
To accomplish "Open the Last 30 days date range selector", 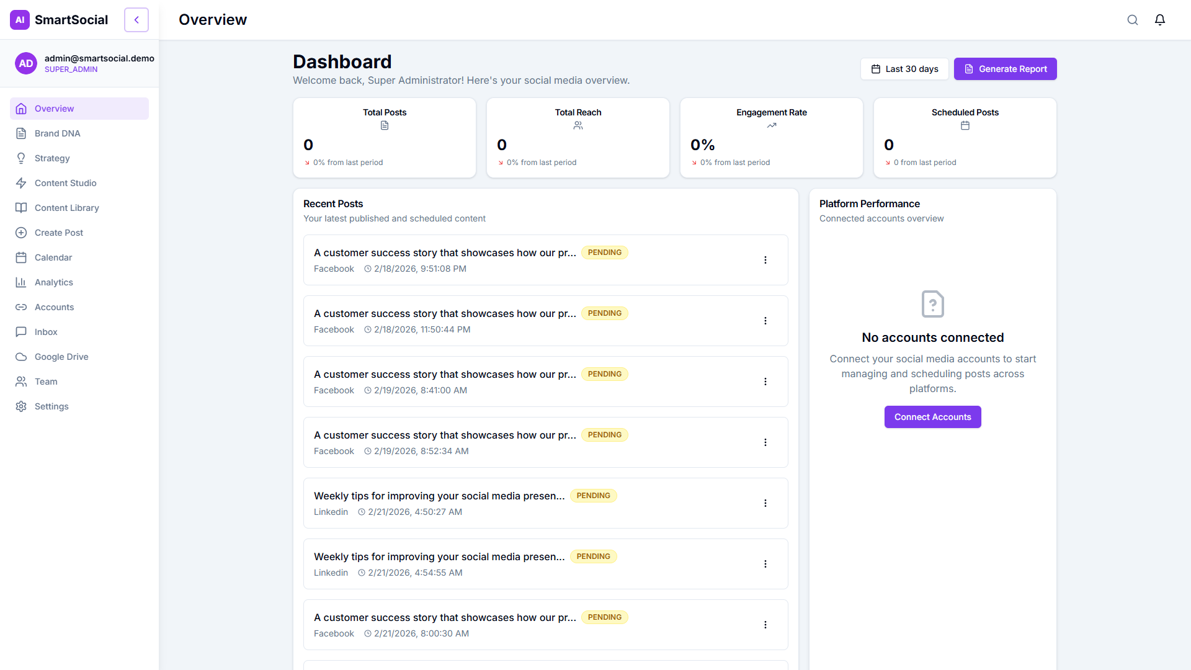I will [904, 69].
